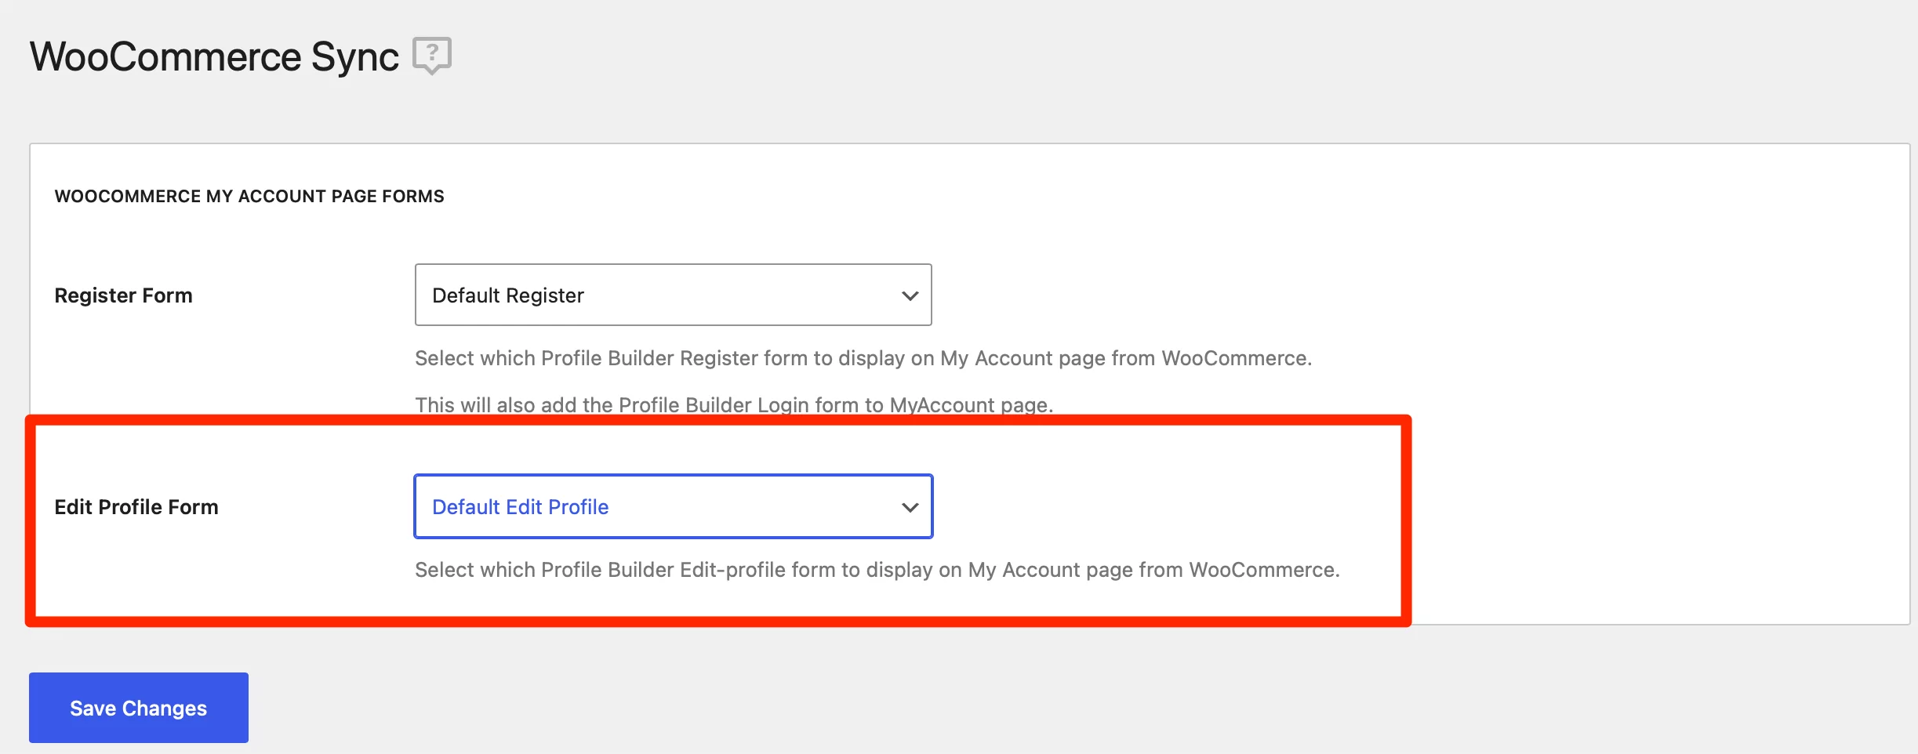Image resolution: width=1918 pixels, height=754 pixels.
Task: Open the WooCommerce Sync help icon
Action: [x=432, y=56]
